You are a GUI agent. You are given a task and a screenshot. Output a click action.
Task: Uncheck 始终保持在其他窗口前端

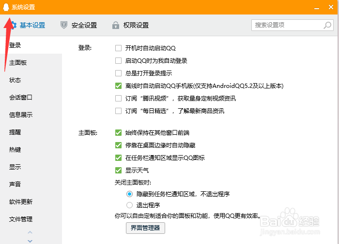point(118,132)
